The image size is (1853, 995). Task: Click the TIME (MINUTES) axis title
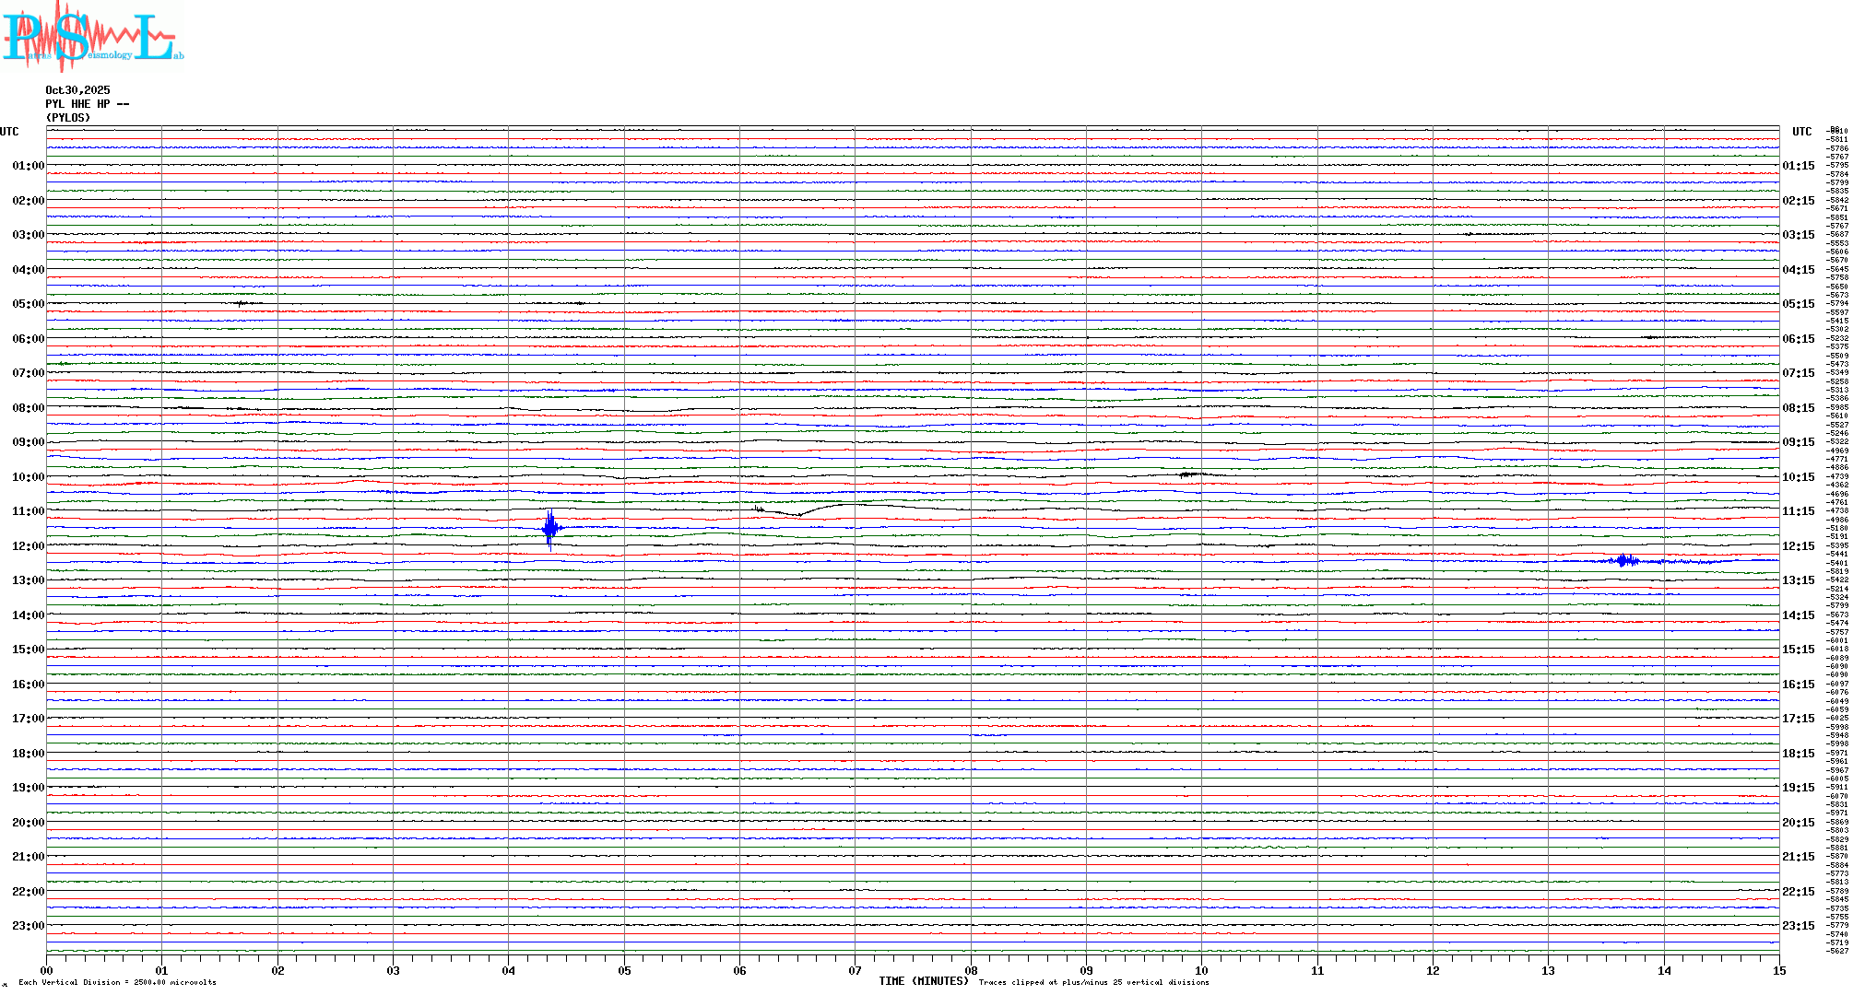tap(923, 981)
